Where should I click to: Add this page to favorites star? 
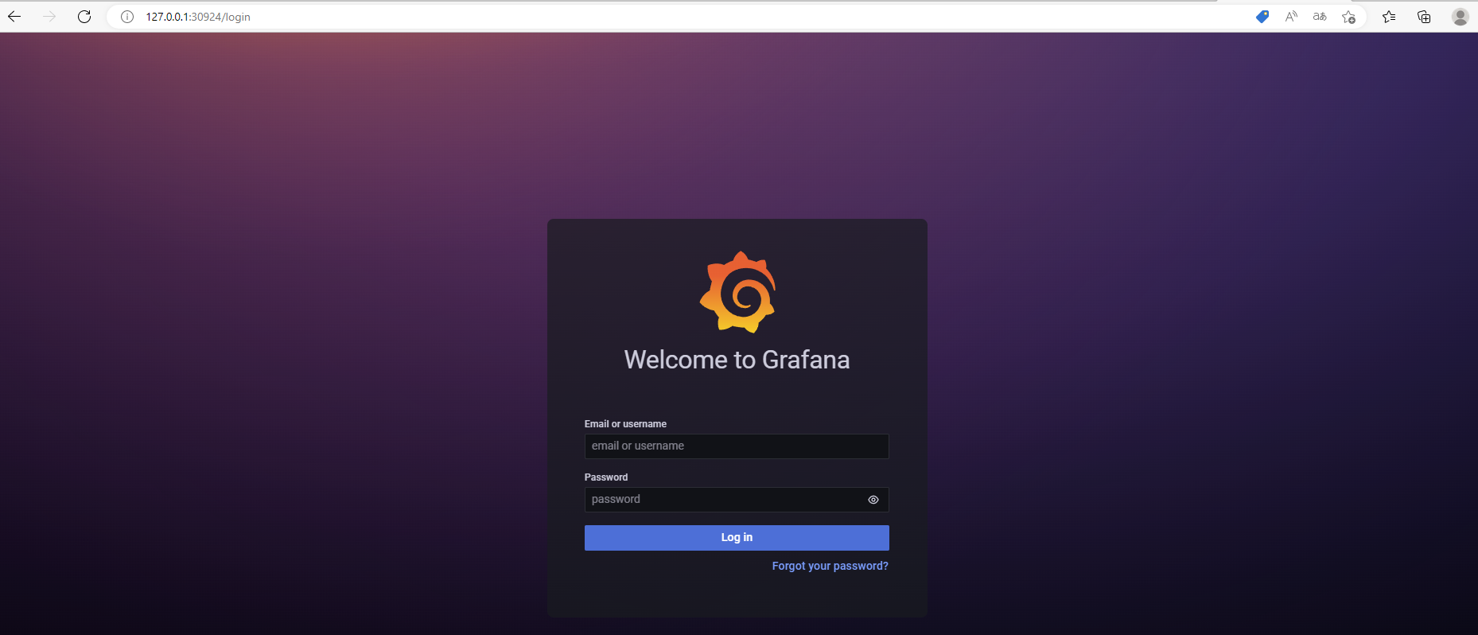click(x=1348, y=17)
